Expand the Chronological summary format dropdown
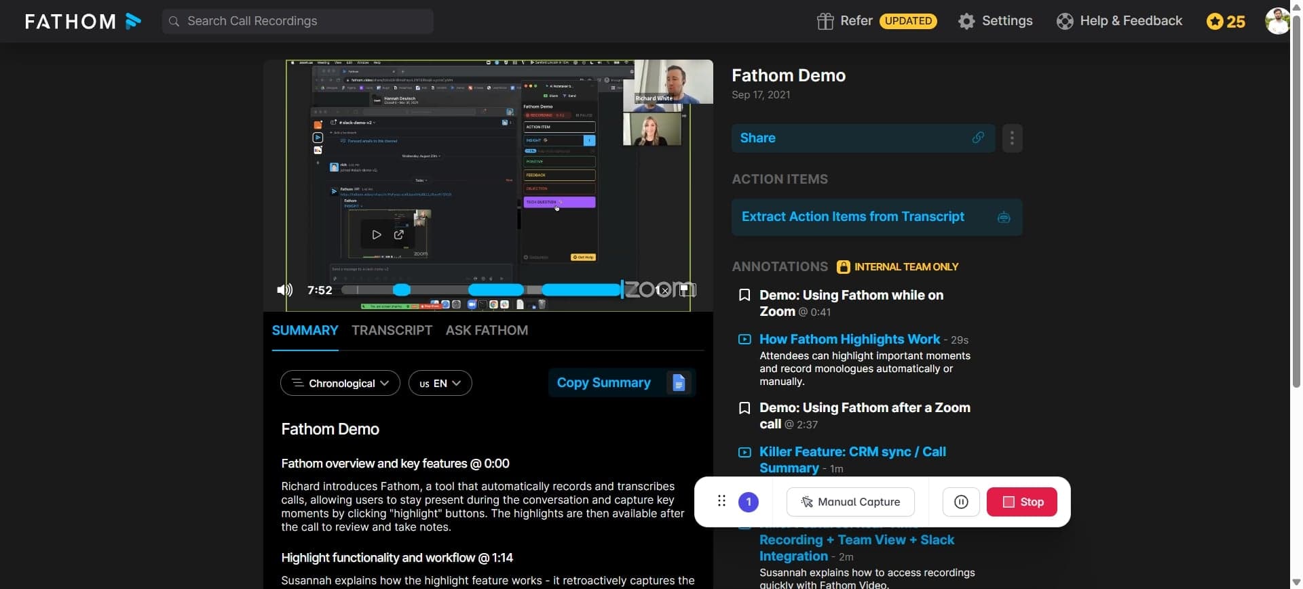Screen dimensions: 1303x589 [340, 384]
